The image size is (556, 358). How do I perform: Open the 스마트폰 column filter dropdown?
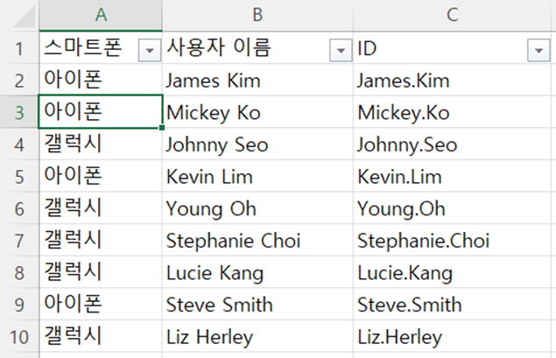[x=150, y=51]
